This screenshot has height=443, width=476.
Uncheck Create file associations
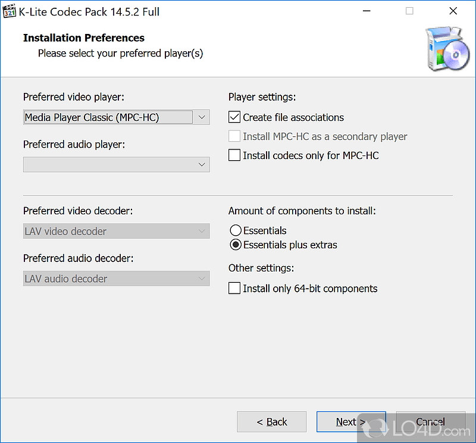tap(234, 117)
